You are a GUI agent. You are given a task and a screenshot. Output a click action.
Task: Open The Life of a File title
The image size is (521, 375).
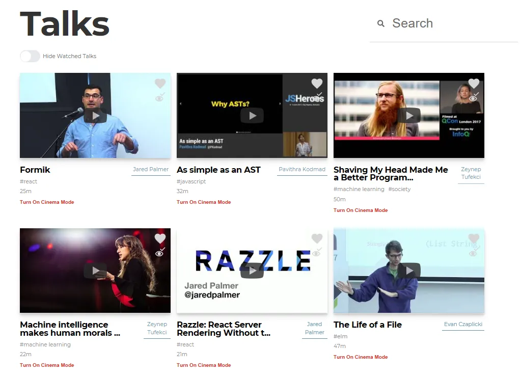click(368, 325)
